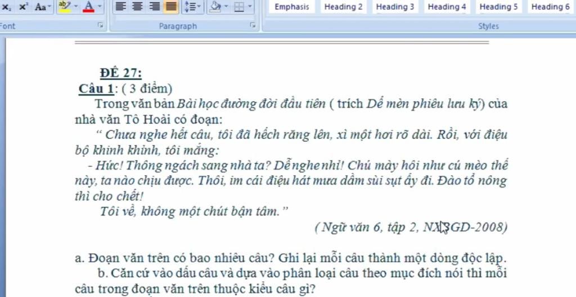Open line spacing options
The image size is (576, 297).
tap(192, 6)
